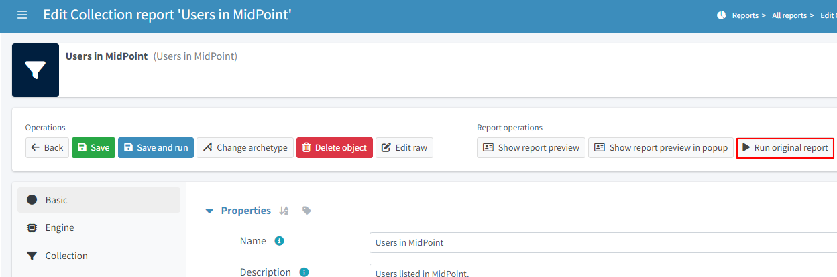Open the Engine section
The image size is (837, 277).
coord(99,227)
